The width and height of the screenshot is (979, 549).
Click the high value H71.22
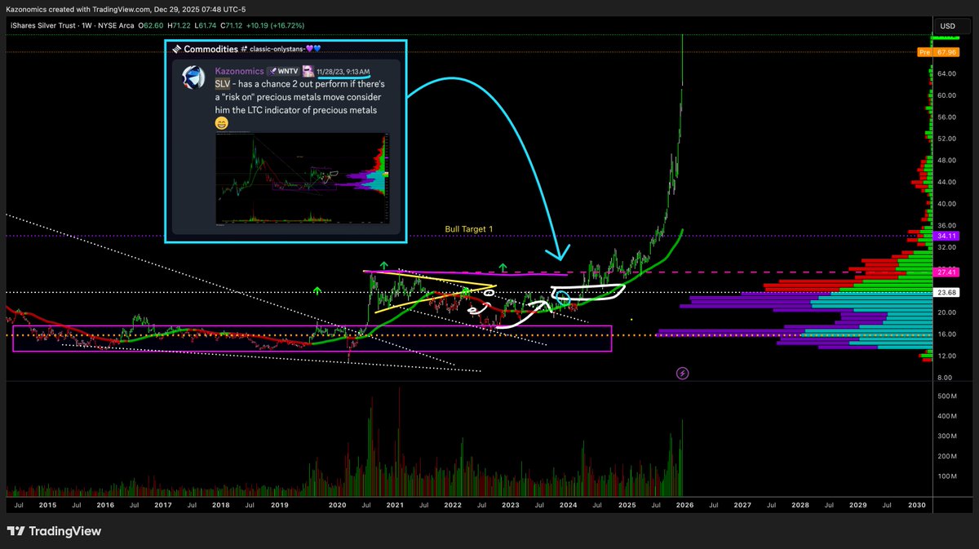point(180,25)
